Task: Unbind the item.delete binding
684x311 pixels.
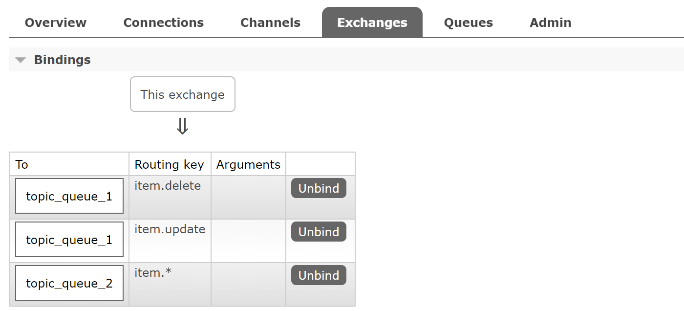Action: (x=319, y=188)
